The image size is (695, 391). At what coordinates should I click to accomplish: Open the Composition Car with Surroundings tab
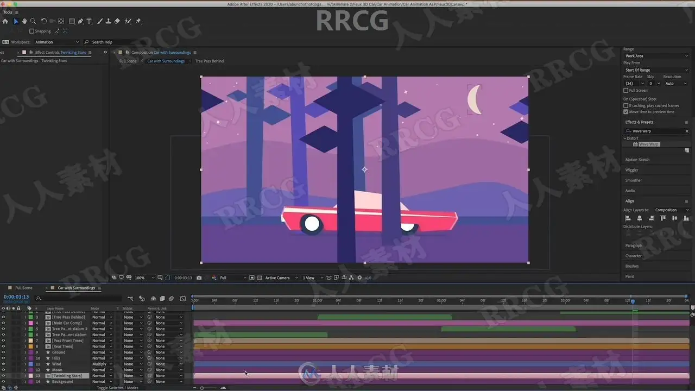pos(161,53)
